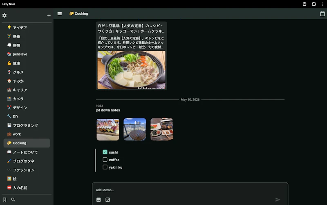Open the yakiniku photo thumbnail

(x=161, y=129)
